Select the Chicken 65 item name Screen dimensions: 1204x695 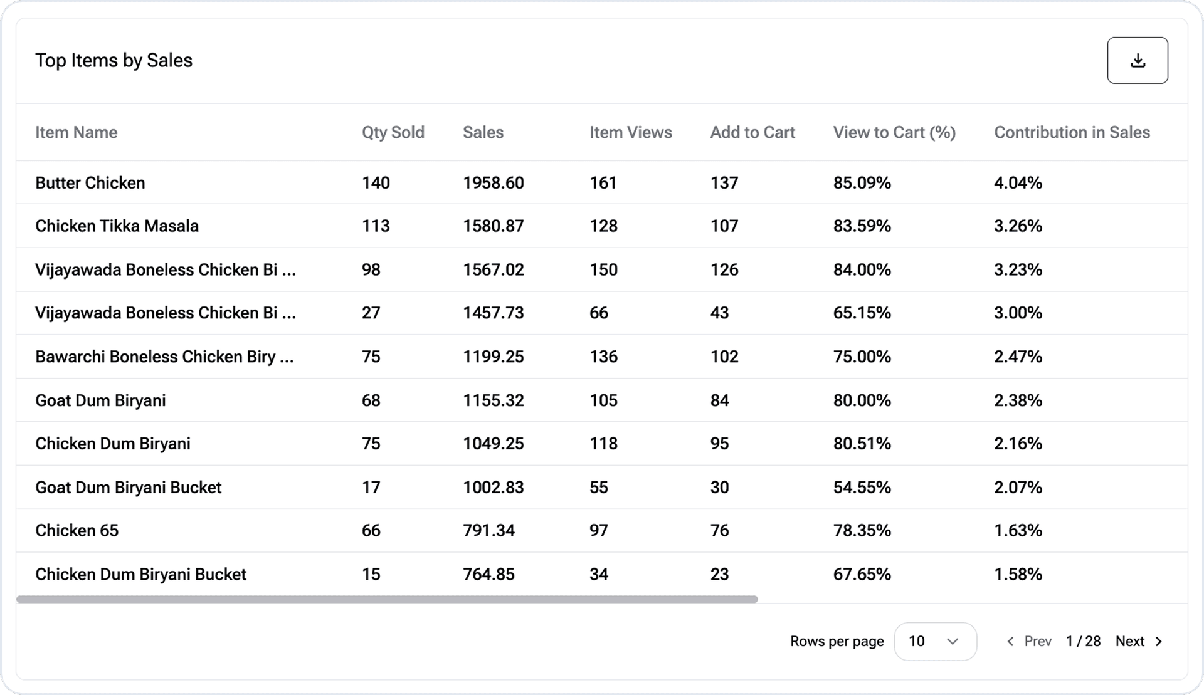pyautogui.click(x=77, y=530)
